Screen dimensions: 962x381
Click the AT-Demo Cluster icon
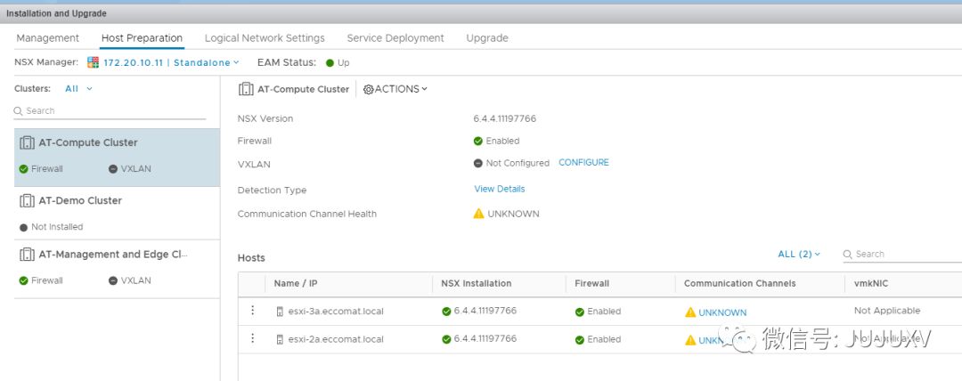27,201
